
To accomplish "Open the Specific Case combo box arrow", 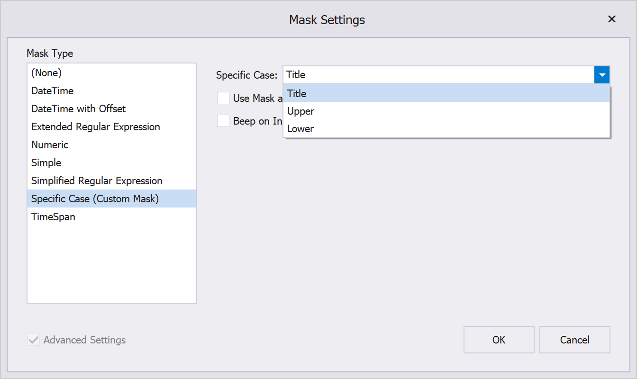I will (602, 74).
